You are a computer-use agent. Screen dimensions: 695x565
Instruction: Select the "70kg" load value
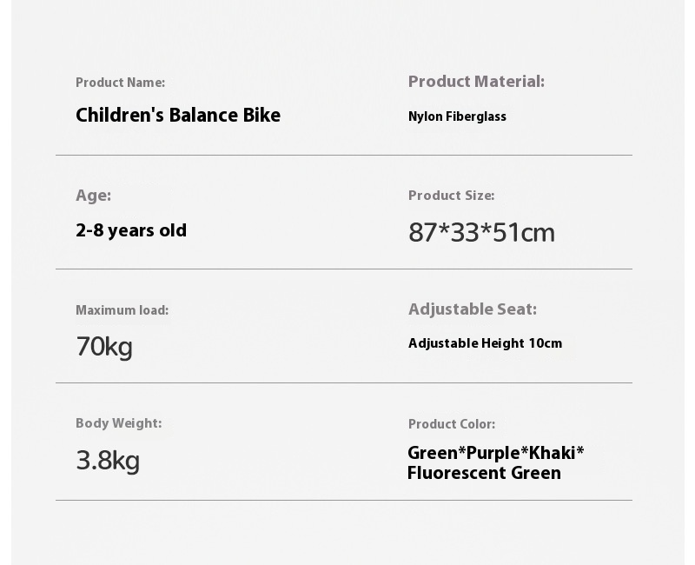point(104,347)
